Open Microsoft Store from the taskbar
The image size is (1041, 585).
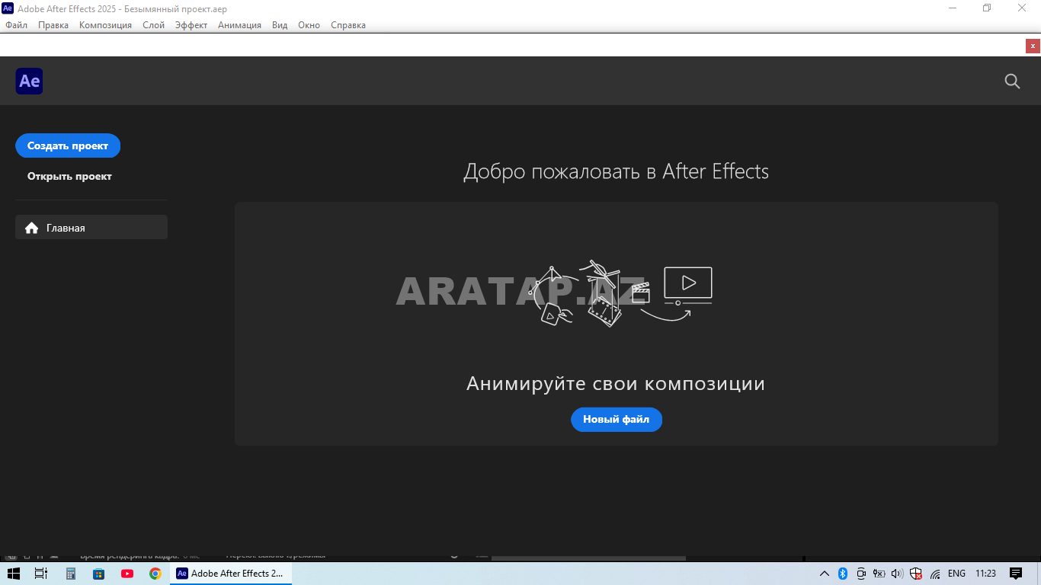coord(98,574)
